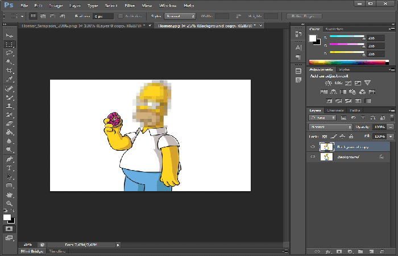Open the Opacity slider arrow
This screenshot has height=256, width=398.
click(x=391, y=127)
